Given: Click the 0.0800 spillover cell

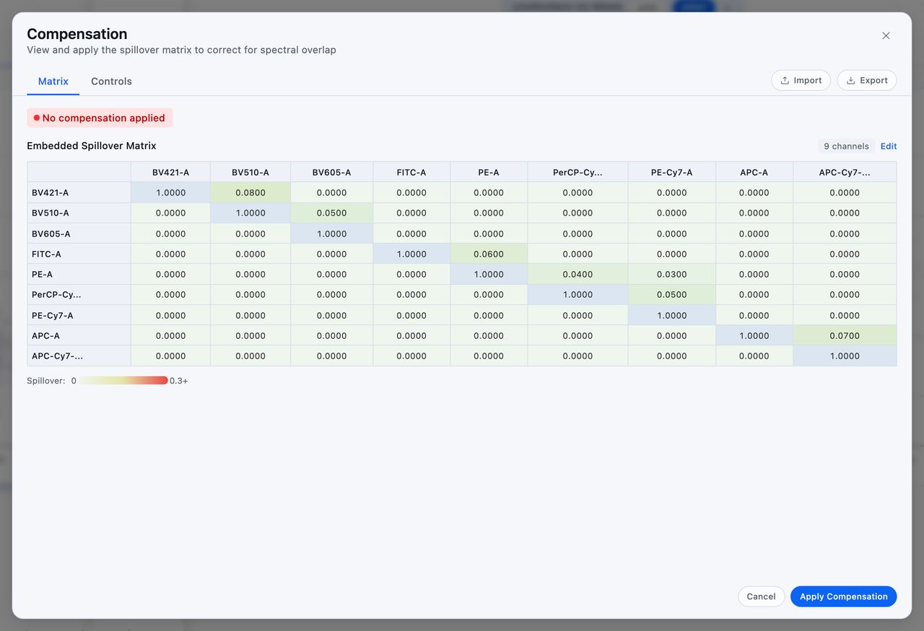Looking at the screenshot, I should [250, 193].
